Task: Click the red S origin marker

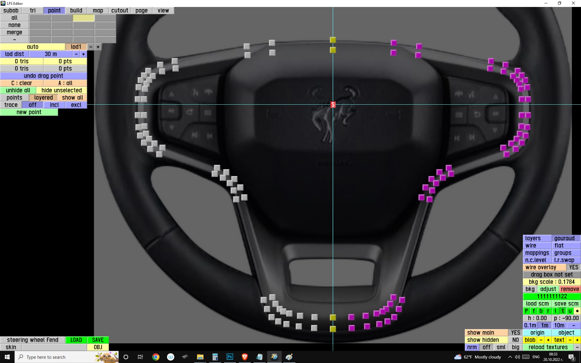Action: point(333,105)
